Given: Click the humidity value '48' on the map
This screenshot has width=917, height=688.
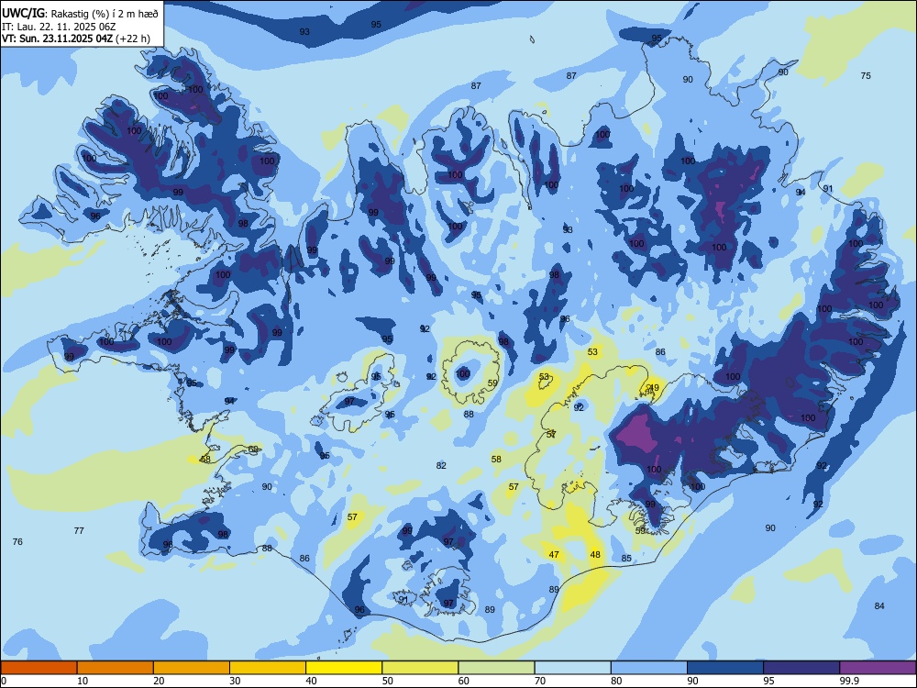Looking at the screenshot, I should [595, 555].
